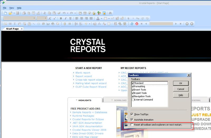Go to first page navigation icon
211x138 pixels.
click(141, 24)
